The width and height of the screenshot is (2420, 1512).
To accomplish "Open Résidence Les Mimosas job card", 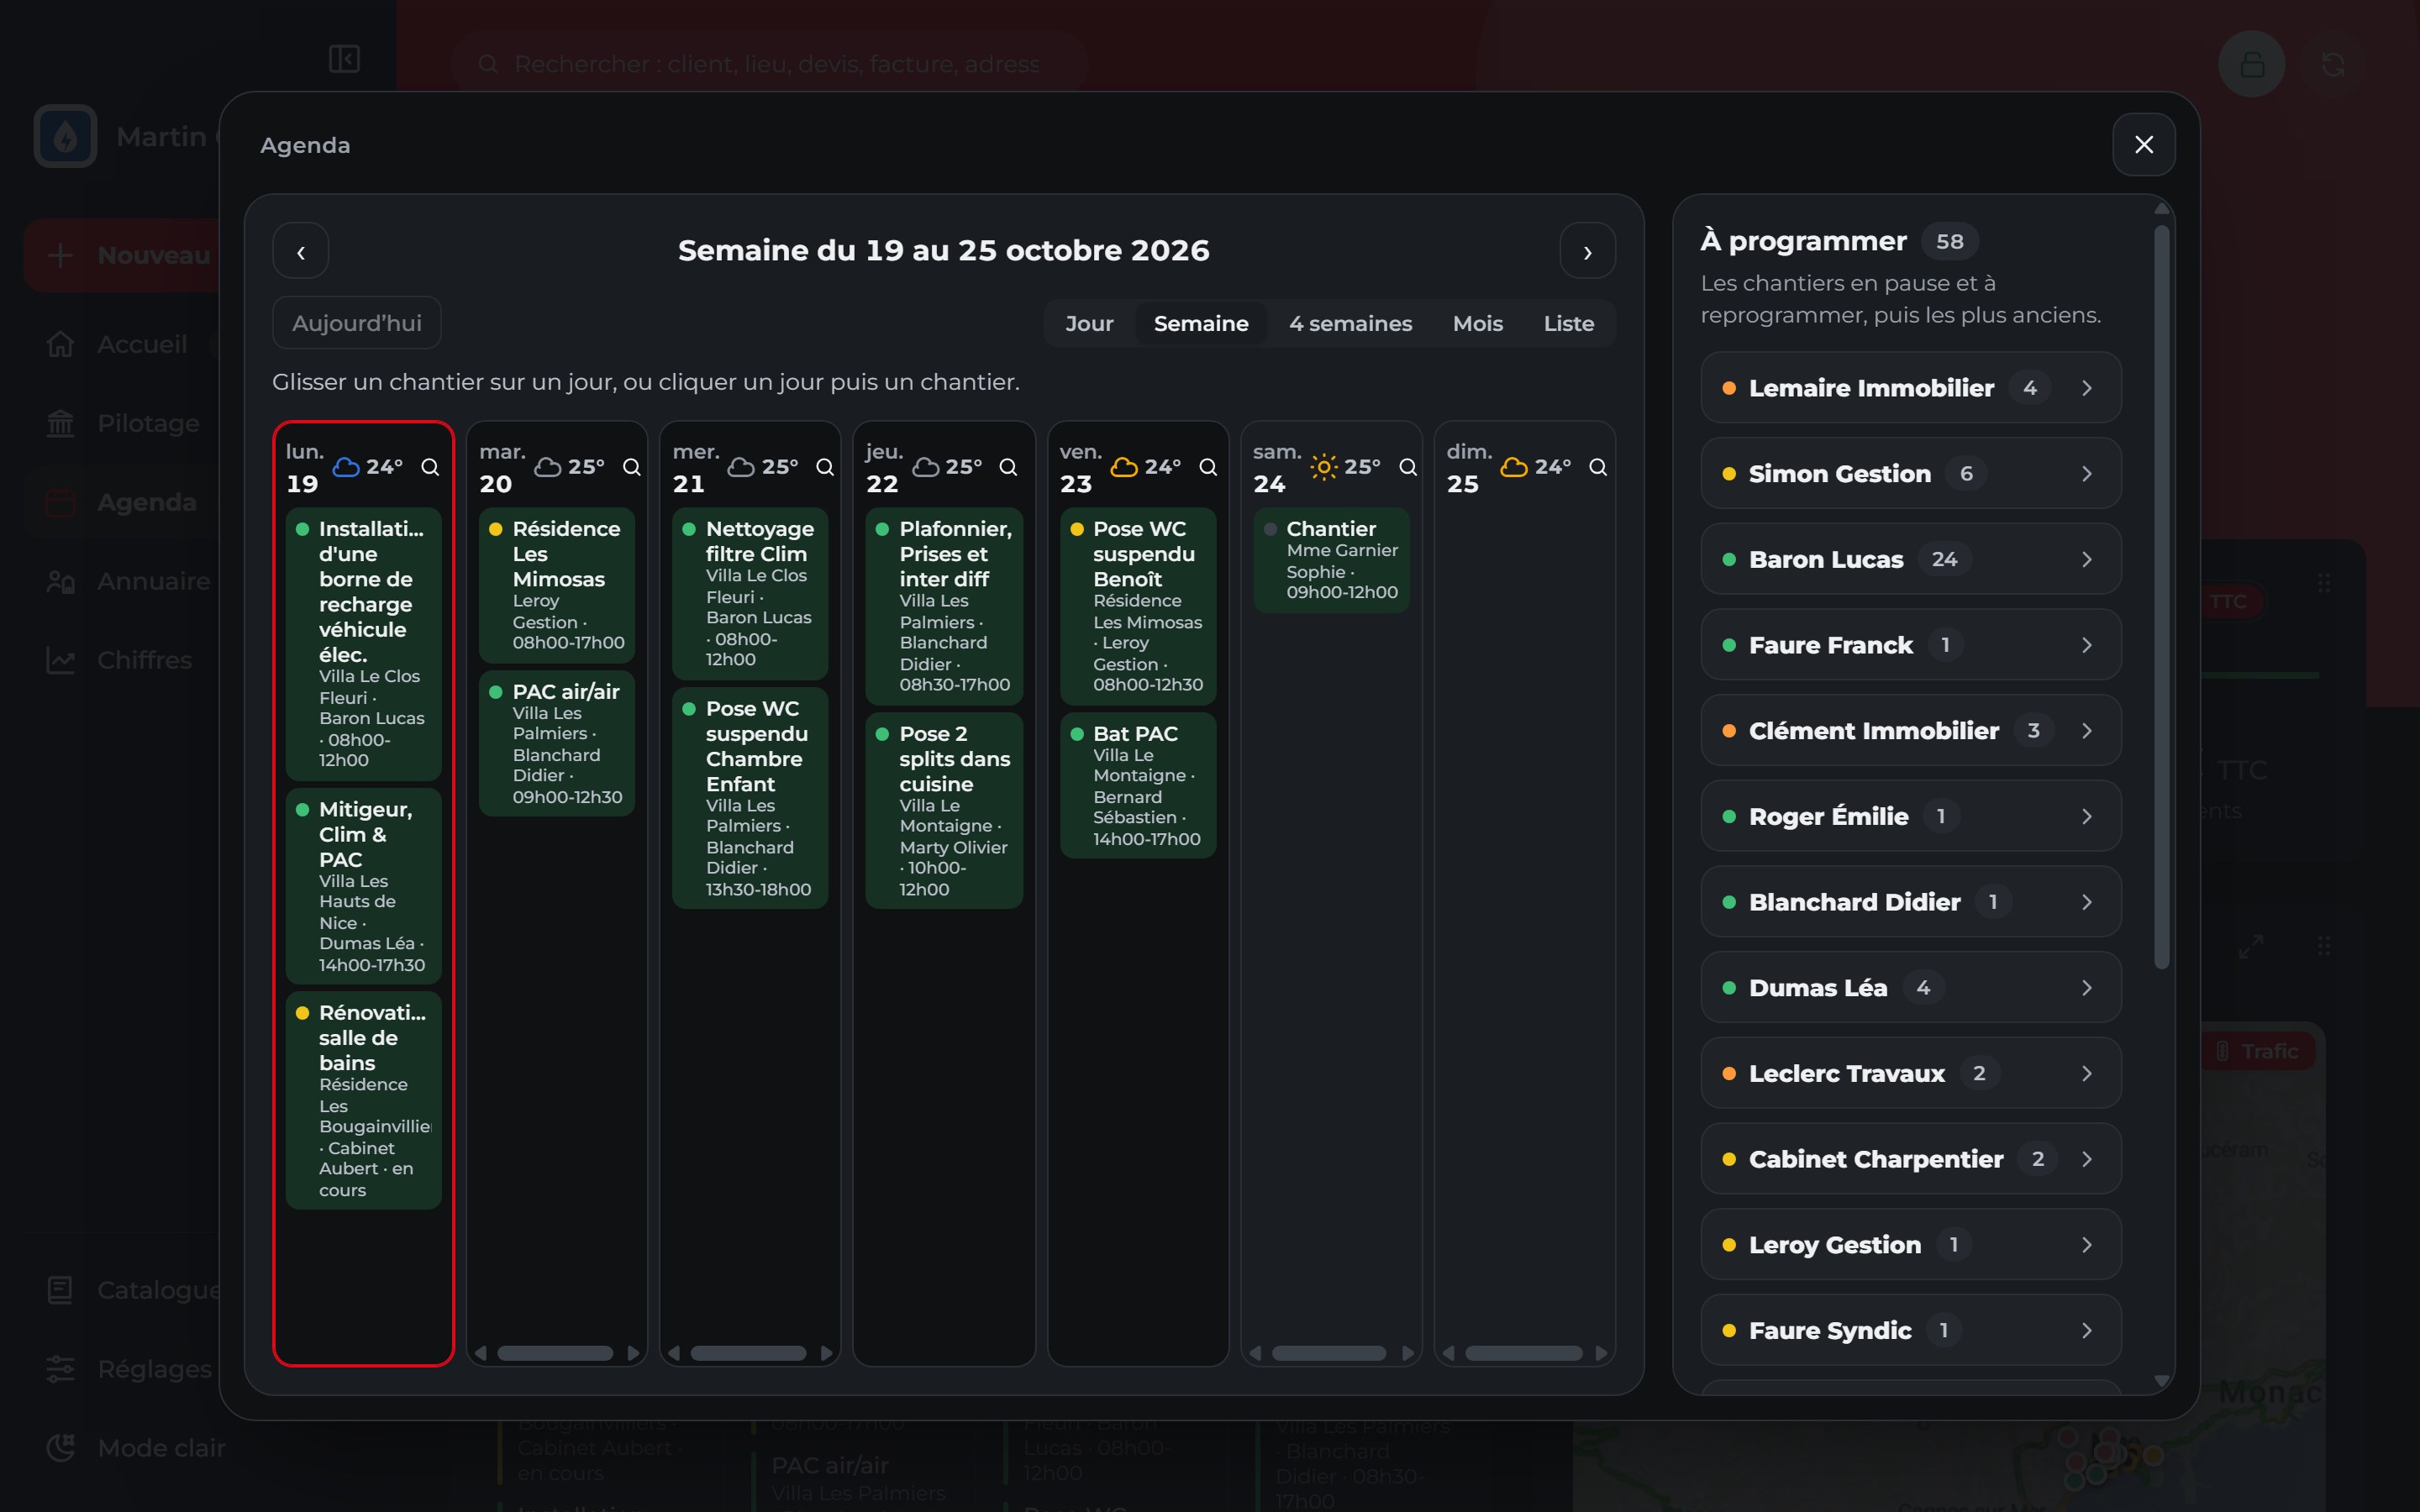I will point(557,585).
